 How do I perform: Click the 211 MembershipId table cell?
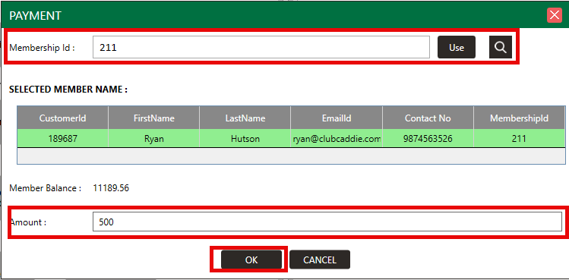click(x=520, y=139)
